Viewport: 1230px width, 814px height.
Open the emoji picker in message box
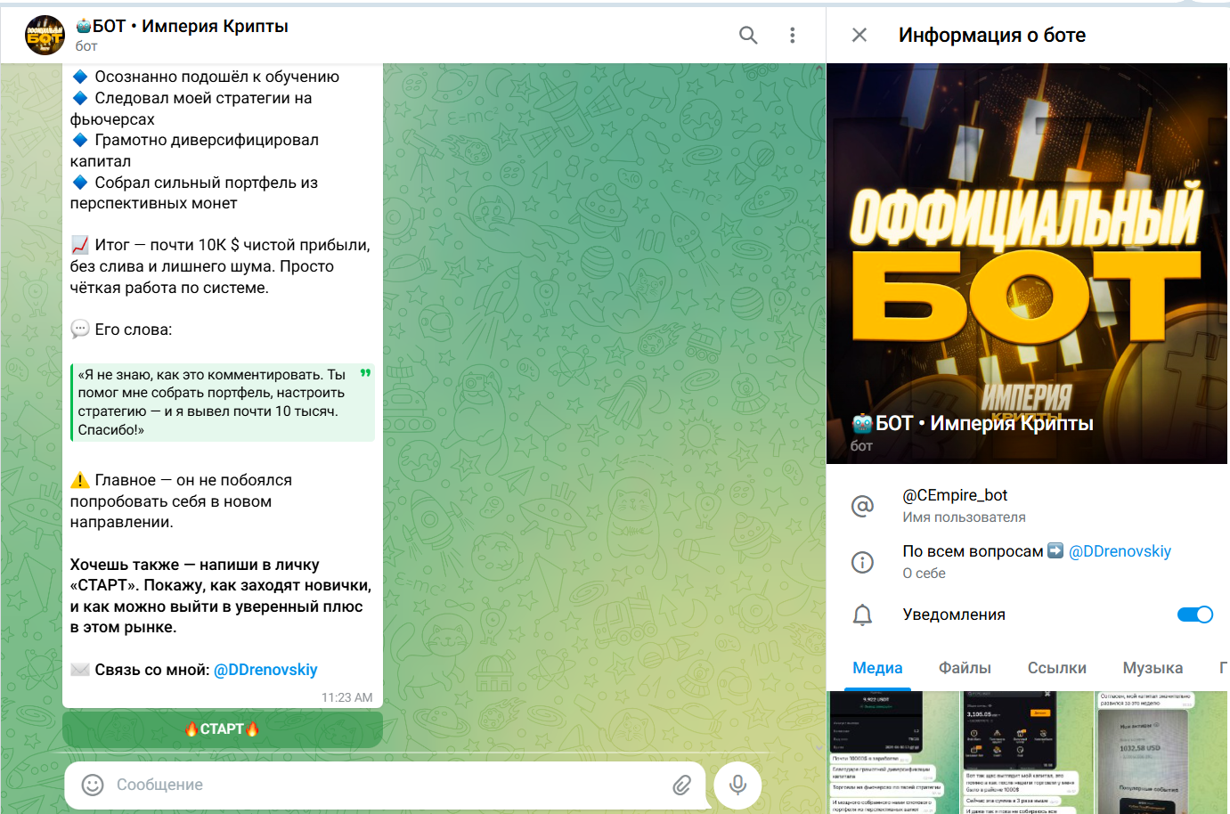pos(93,785)
